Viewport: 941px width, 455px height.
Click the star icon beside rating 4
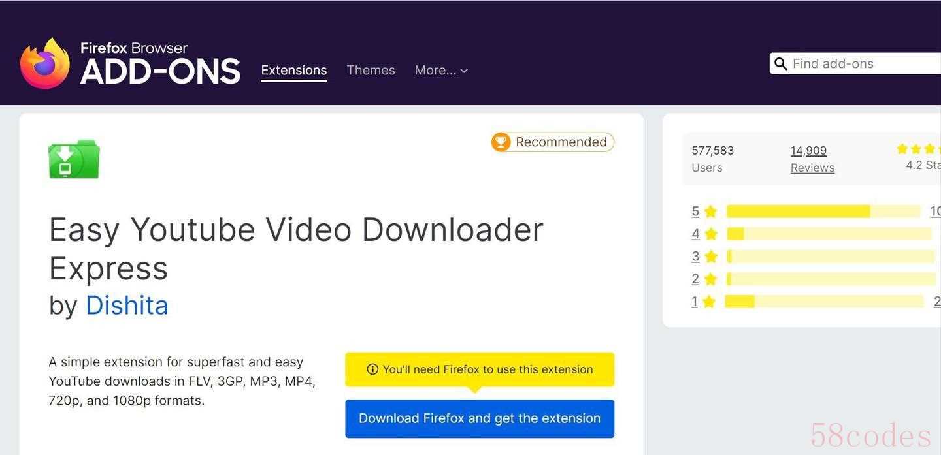point(711,234)
